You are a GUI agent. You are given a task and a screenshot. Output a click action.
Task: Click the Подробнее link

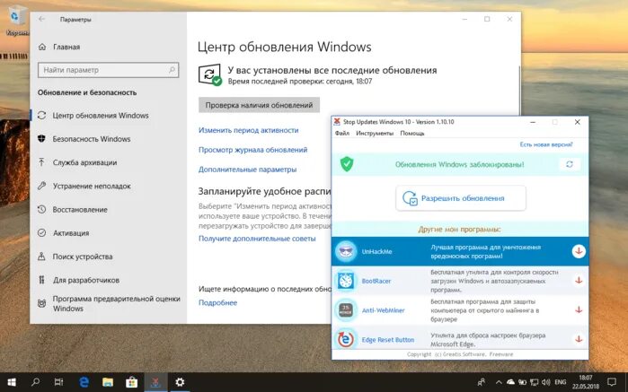(x=217, y=303)
